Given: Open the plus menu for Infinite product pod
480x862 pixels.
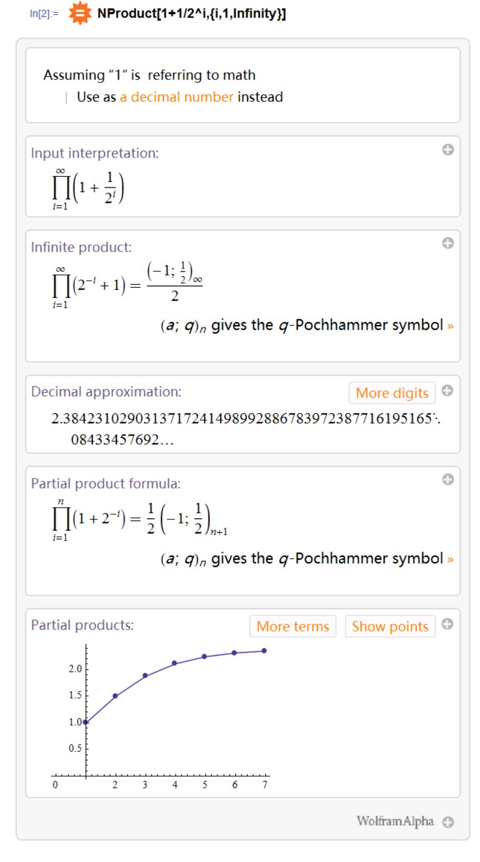Looking at the screenshot, I should pos(448,243).
